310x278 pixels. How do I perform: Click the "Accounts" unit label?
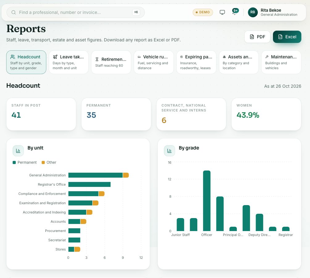point(58,221)
